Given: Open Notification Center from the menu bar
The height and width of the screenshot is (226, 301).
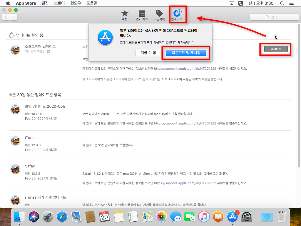Looking at the screenshot, I should (x=292, y=3).
